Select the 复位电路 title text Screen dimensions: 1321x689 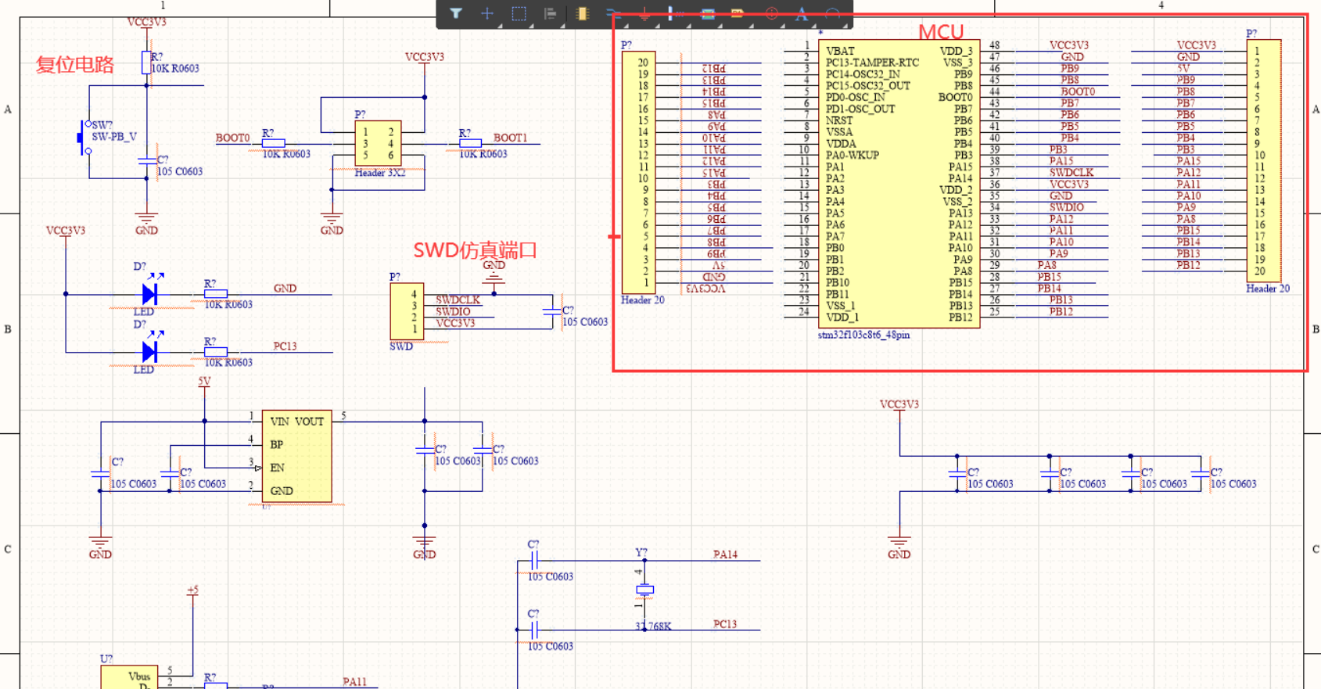75,64
